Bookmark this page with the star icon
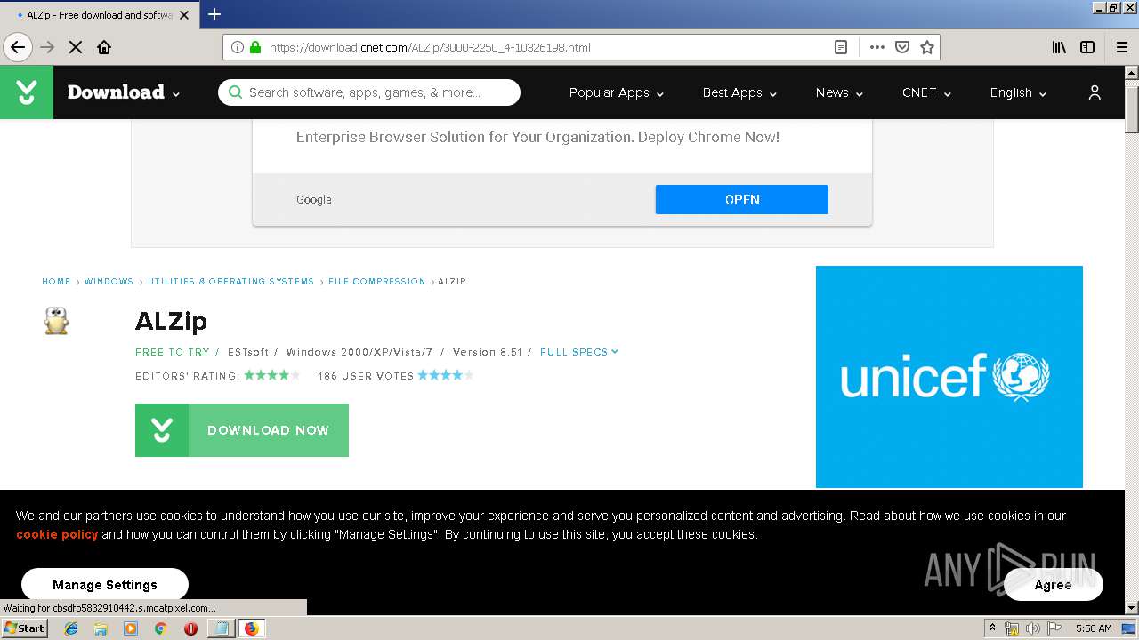Viewport: 1139px width, 640px height. pyautogui.click(x=927, y=47)
